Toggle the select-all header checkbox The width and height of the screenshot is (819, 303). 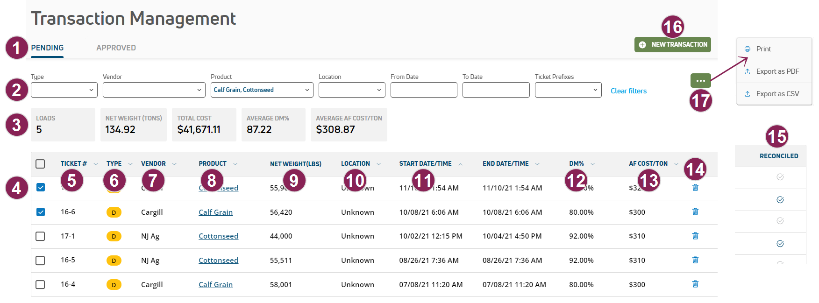point(41,164)
